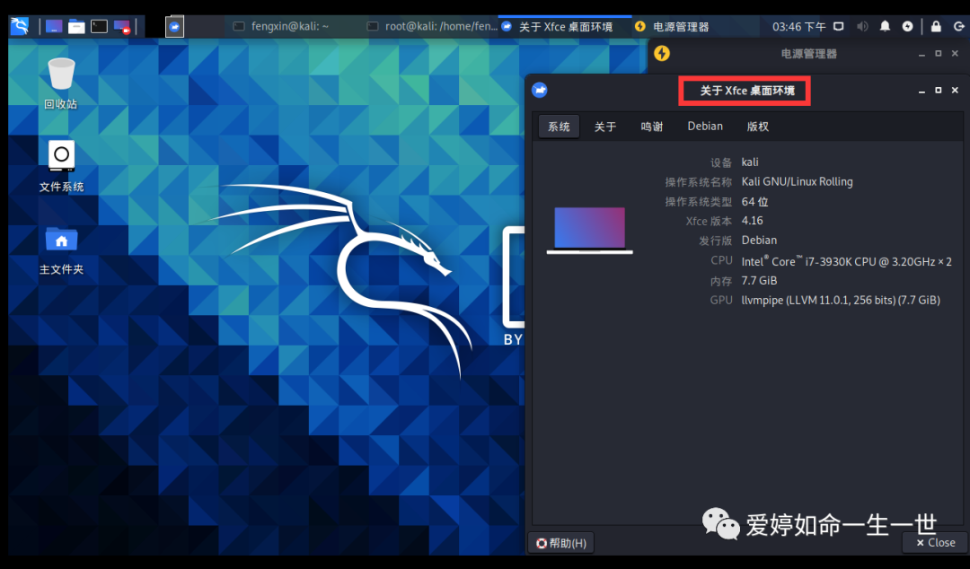The width and height of the screenshot is (970, 569).
Task: Open the notifications bell tray icon
Action: pyautogui.click(x=885, y=27)
